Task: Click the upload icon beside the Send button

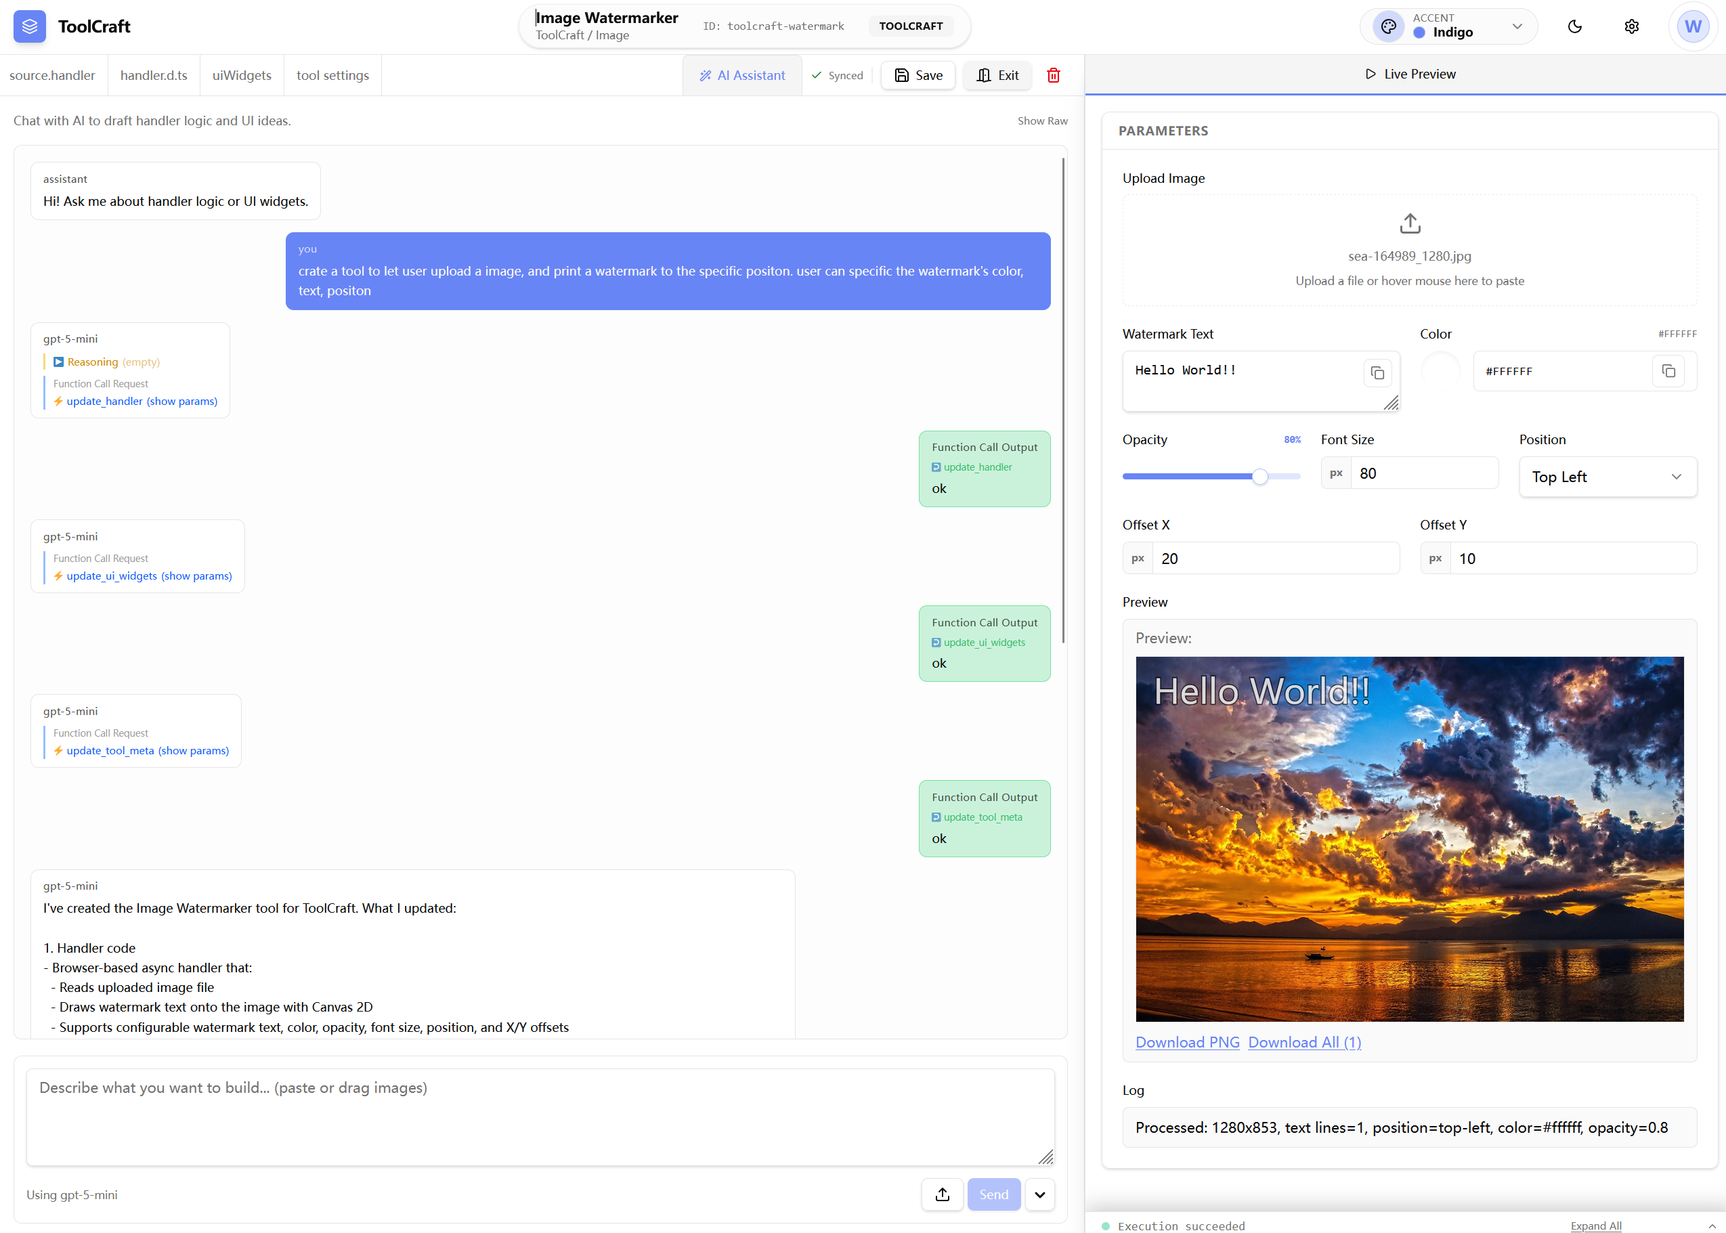Action: (x=943, y=1194)
